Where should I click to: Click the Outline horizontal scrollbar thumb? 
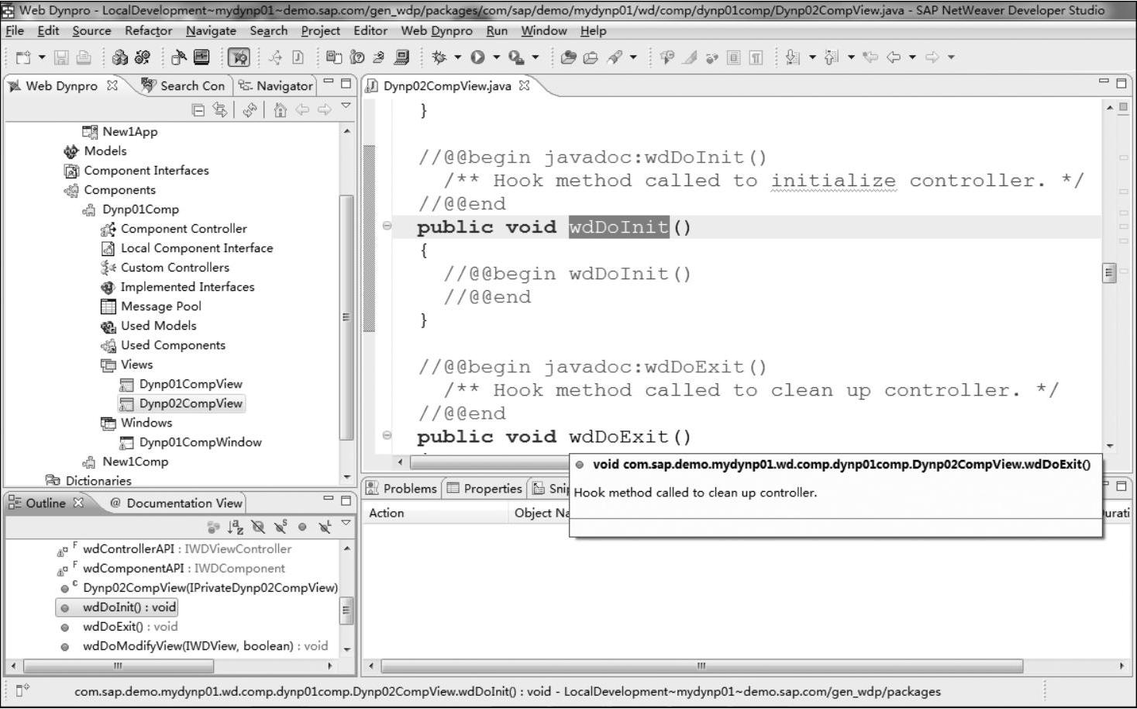coord(119,666)
